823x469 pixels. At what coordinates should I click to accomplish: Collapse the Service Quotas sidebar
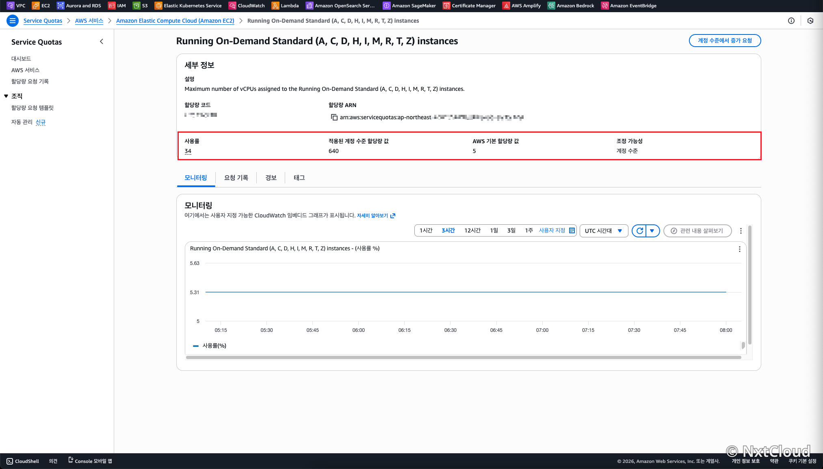[102, 41]
